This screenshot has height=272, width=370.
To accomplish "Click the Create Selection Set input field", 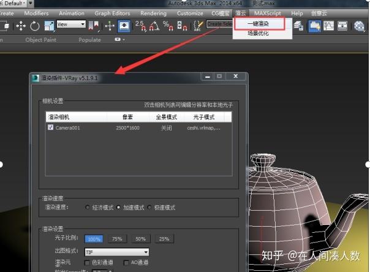I will pyautogui.click(x=220, y=24).
